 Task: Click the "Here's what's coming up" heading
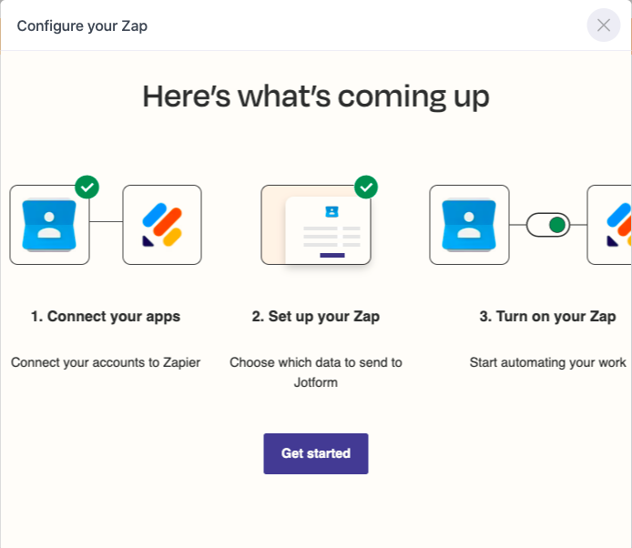click(316, 96)
